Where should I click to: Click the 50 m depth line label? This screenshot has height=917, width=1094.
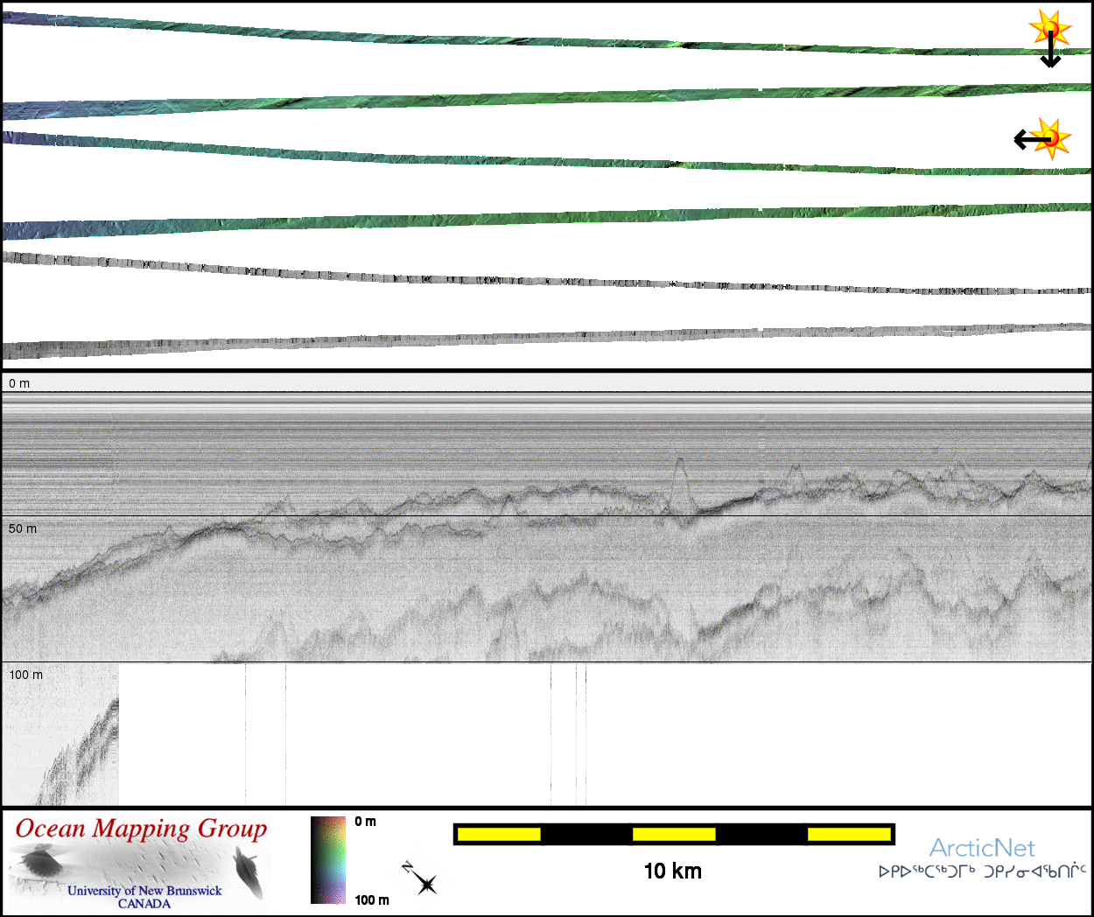[23, 528]
